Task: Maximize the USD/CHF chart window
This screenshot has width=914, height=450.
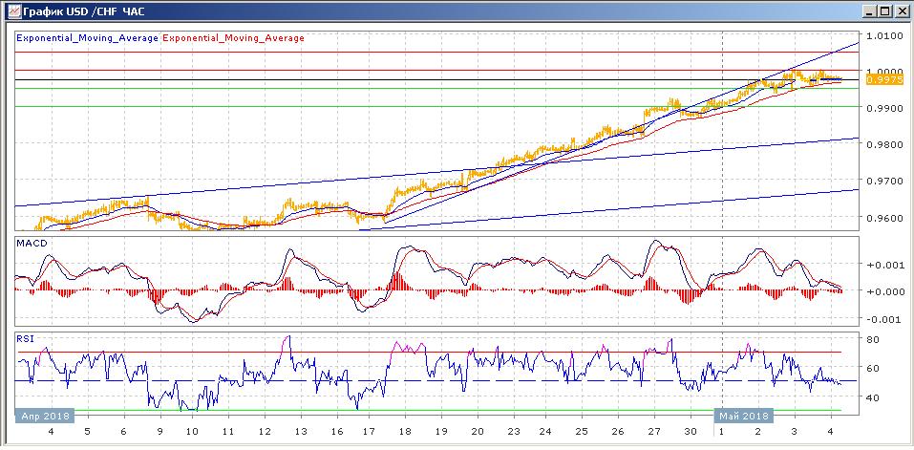Action: 884,11
